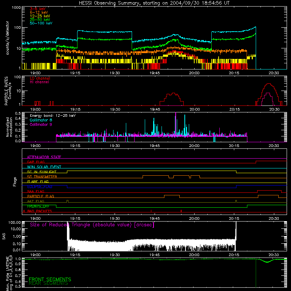Click the 'Normalized modulation' axis label
Image resolution: width=291 pixels, height=291 pixels.
click(9, 127)
